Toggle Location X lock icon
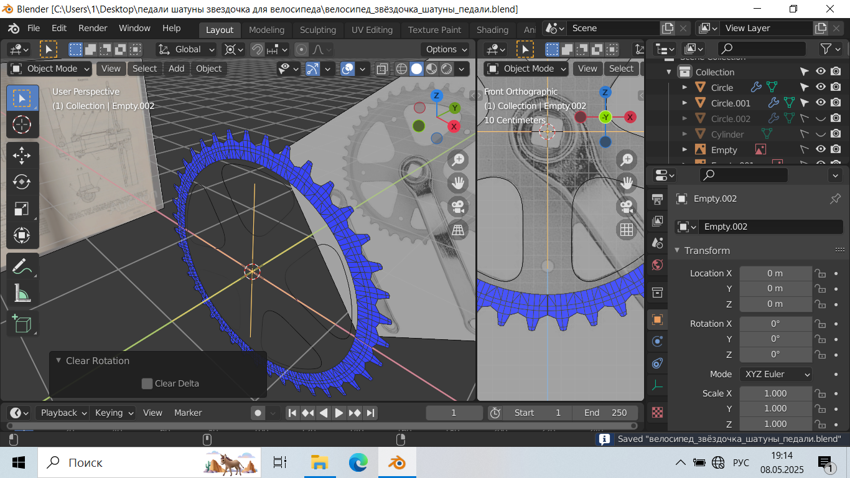The height and width of the screenshot is (478, 850). point(820,274)
